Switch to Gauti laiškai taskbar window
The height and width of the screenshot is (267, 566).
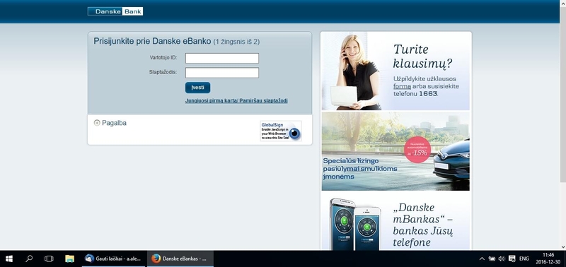tap(113, 259)
